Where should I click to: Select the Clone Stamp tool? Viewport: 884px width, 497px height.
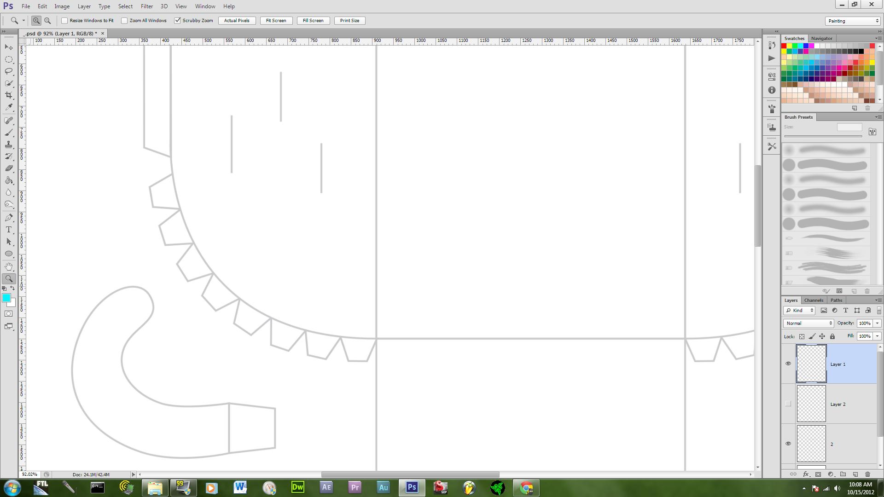[9, 144]
